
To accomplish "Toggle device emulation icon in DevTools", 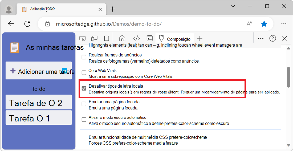I will tap(94, 39).
